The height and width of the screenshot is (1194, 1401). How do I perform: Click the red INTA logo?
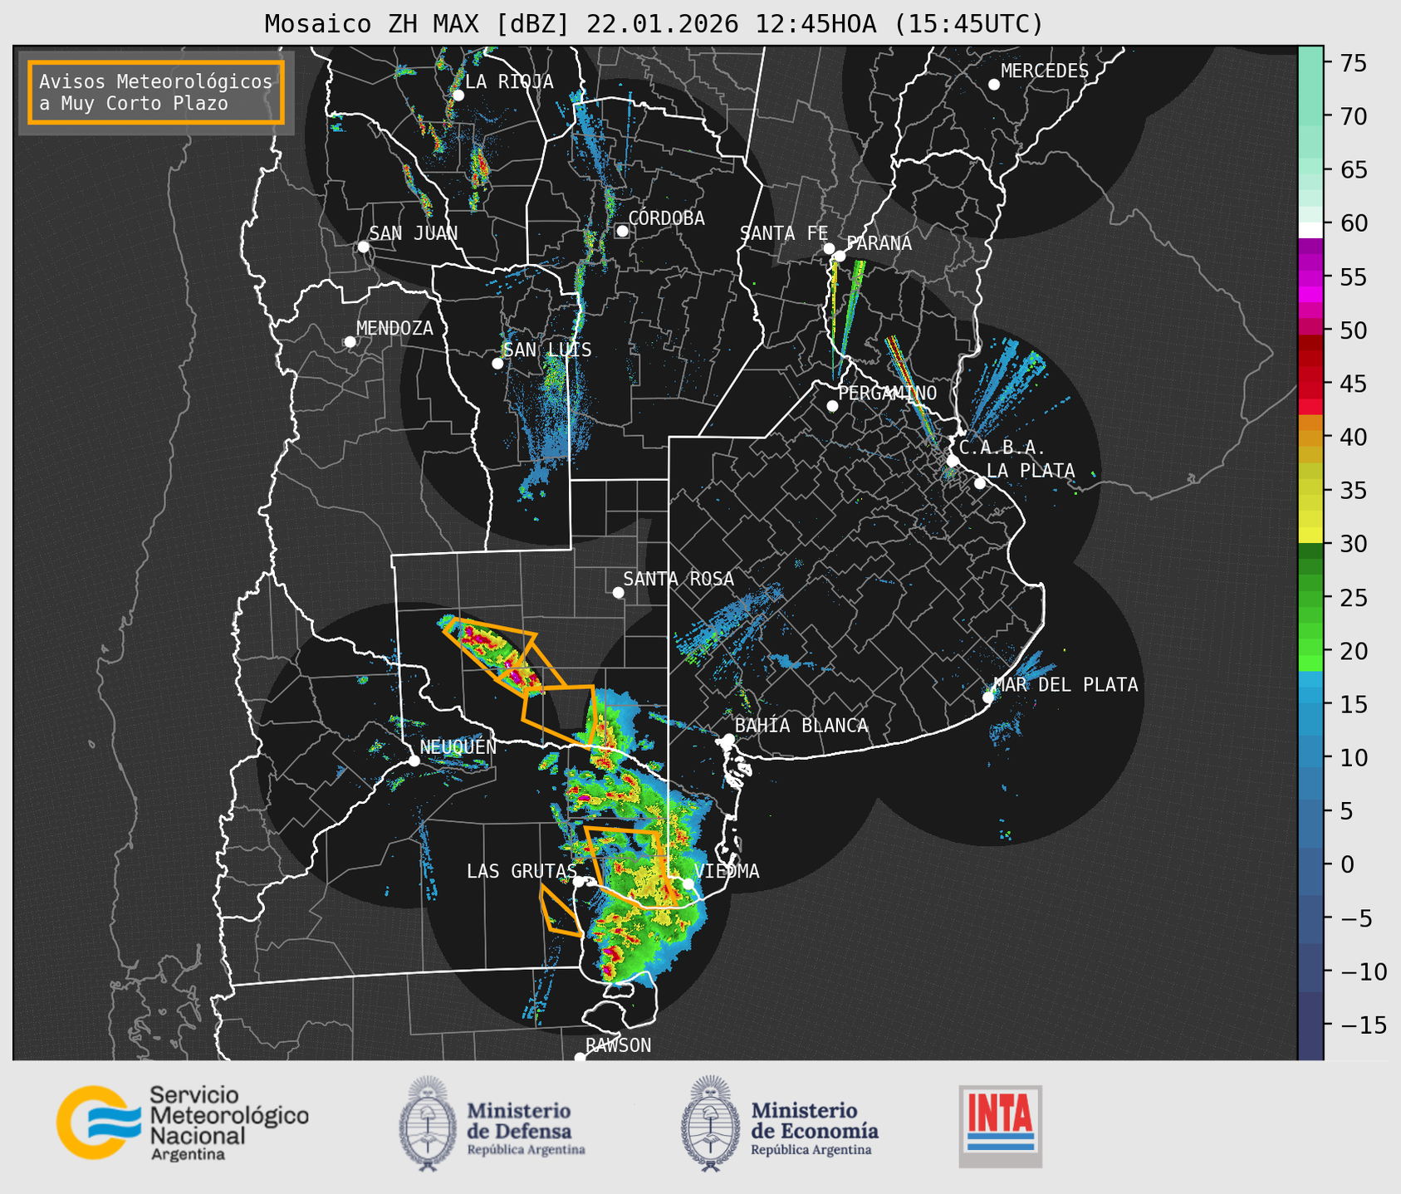(x=1001, y=1126)
